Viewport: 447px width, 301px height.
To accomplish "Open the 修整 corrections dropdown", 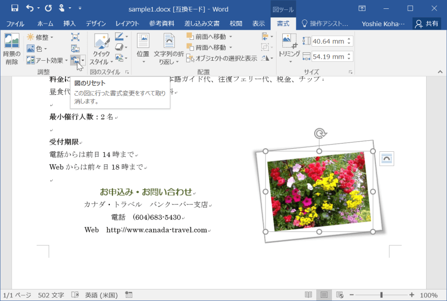I will click(40, 37).
